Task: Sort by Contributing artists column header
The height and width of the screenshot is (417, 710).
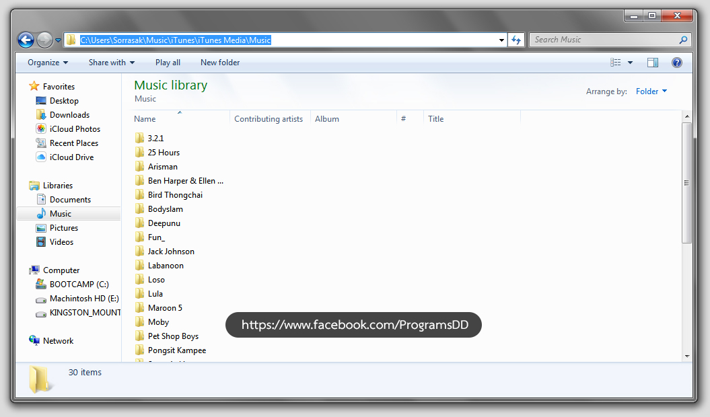Action: point(269,119)
